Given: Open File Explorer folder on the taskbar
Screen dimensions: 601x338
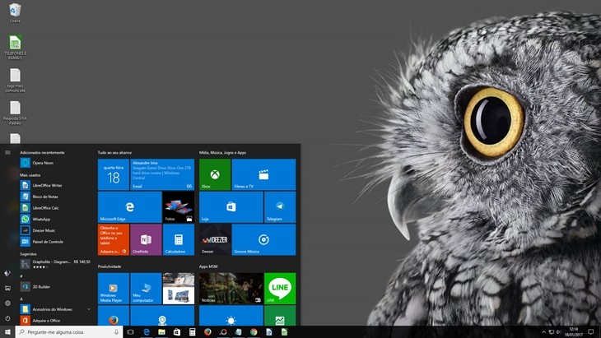Looking at the screenshot, I should [x=161, y=332].
